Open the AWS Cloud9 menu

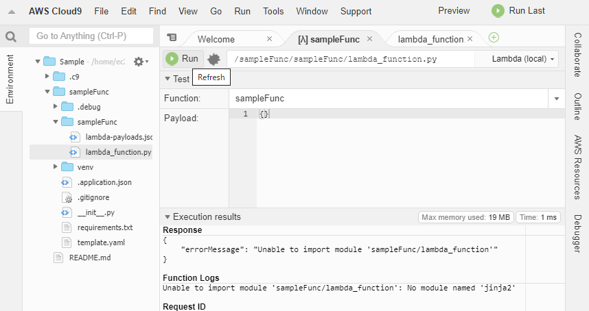(x=55, y=11)
